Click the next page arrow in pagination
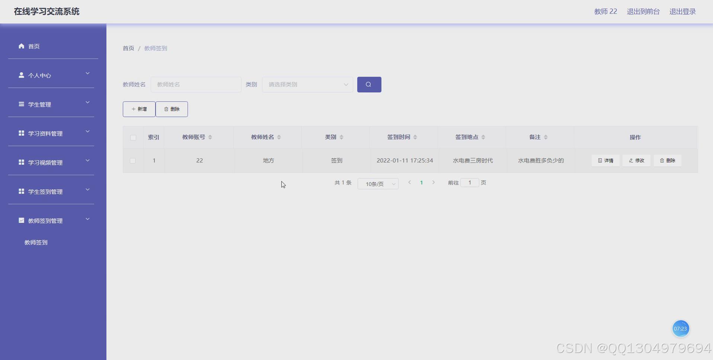The image size is (713, 360). [x=433, y=182]
